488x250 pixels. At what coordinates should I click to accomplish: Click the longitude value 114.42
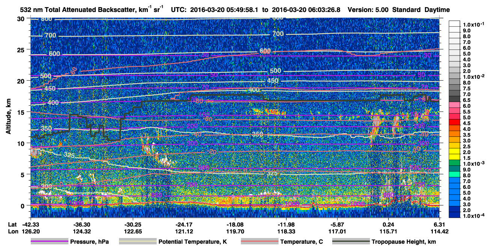pos(440,231)
